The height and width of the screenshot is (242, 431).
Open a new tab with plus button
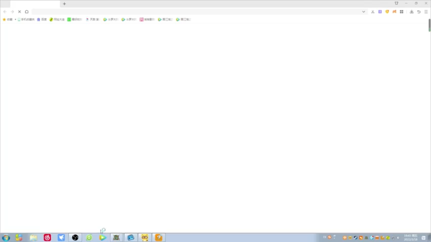[64, 4]
